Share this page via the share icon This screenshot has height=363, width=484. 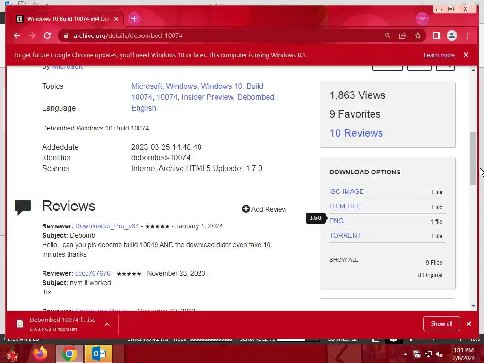coord(403,35)
